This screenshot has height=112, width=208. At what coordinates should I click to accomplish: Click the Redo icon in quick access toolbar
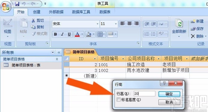pyautogui.click(x=33, y=4)
